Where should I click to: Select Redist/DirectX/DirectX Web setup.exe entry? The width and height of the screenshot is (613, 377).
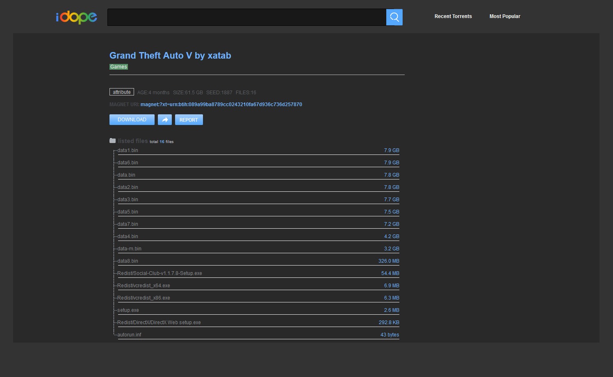pyautogui.click(x=159, y=322)
